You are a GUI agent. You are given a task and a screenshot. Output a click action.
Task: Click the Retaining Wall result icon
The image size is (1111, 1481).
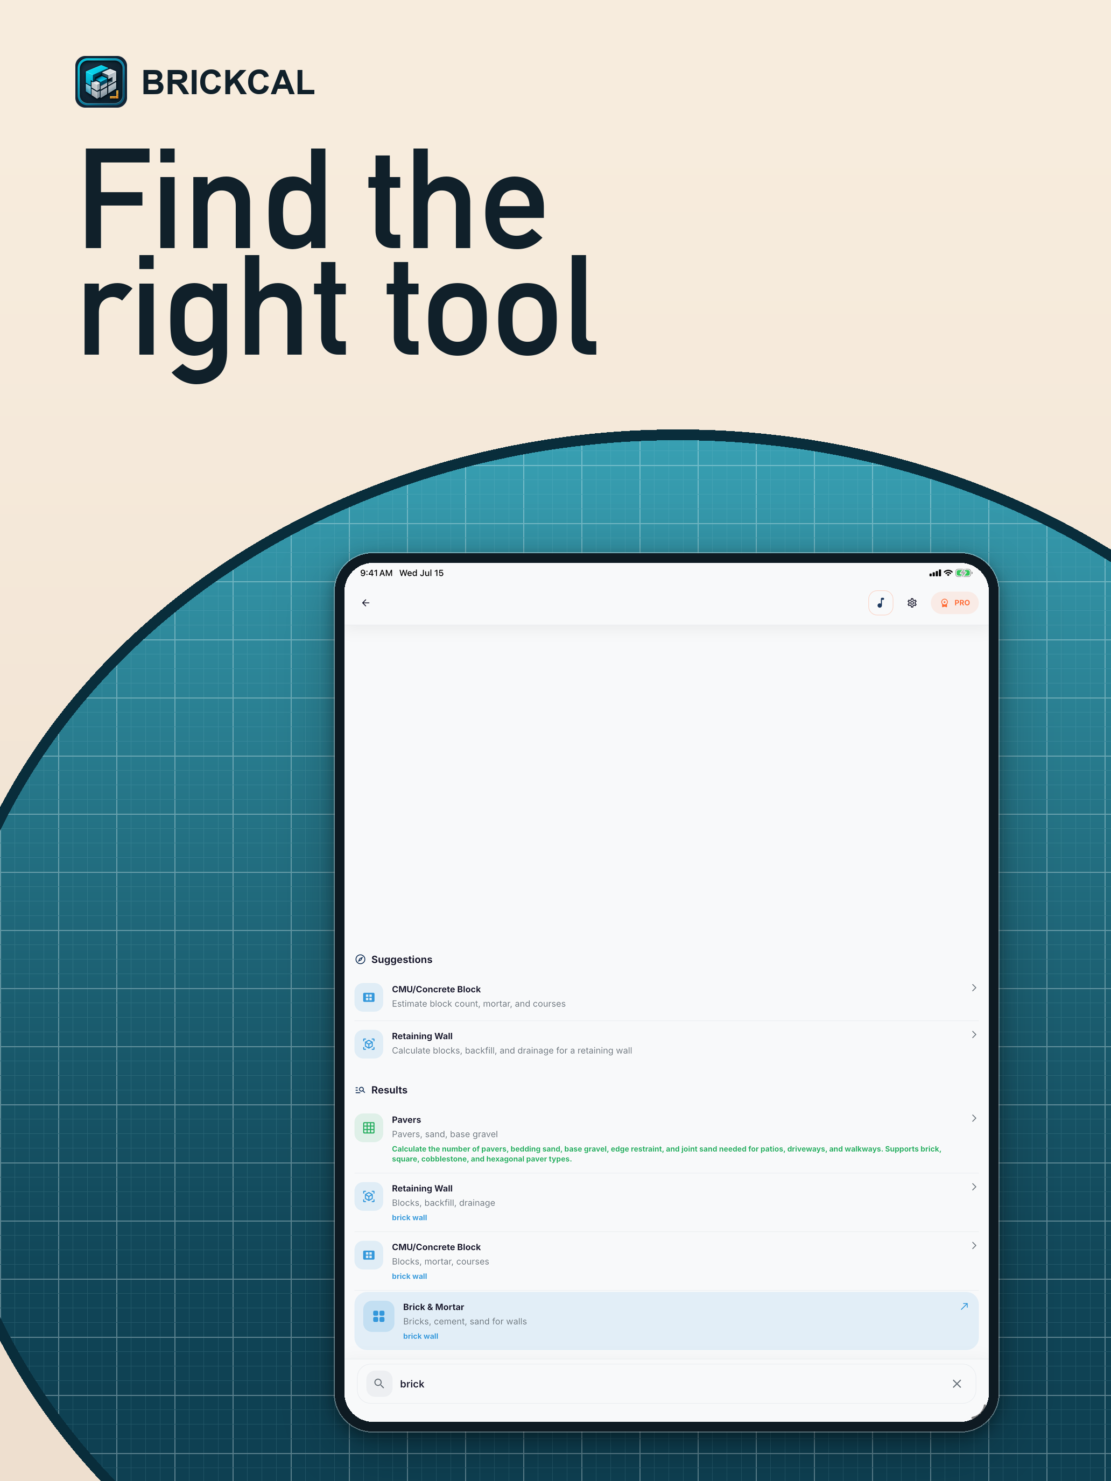(369, 1196)
